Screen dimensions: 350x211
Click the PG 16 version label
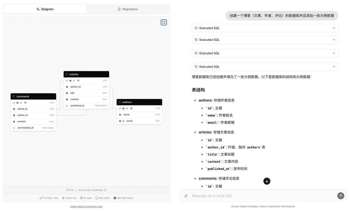[x=70, y=190]
